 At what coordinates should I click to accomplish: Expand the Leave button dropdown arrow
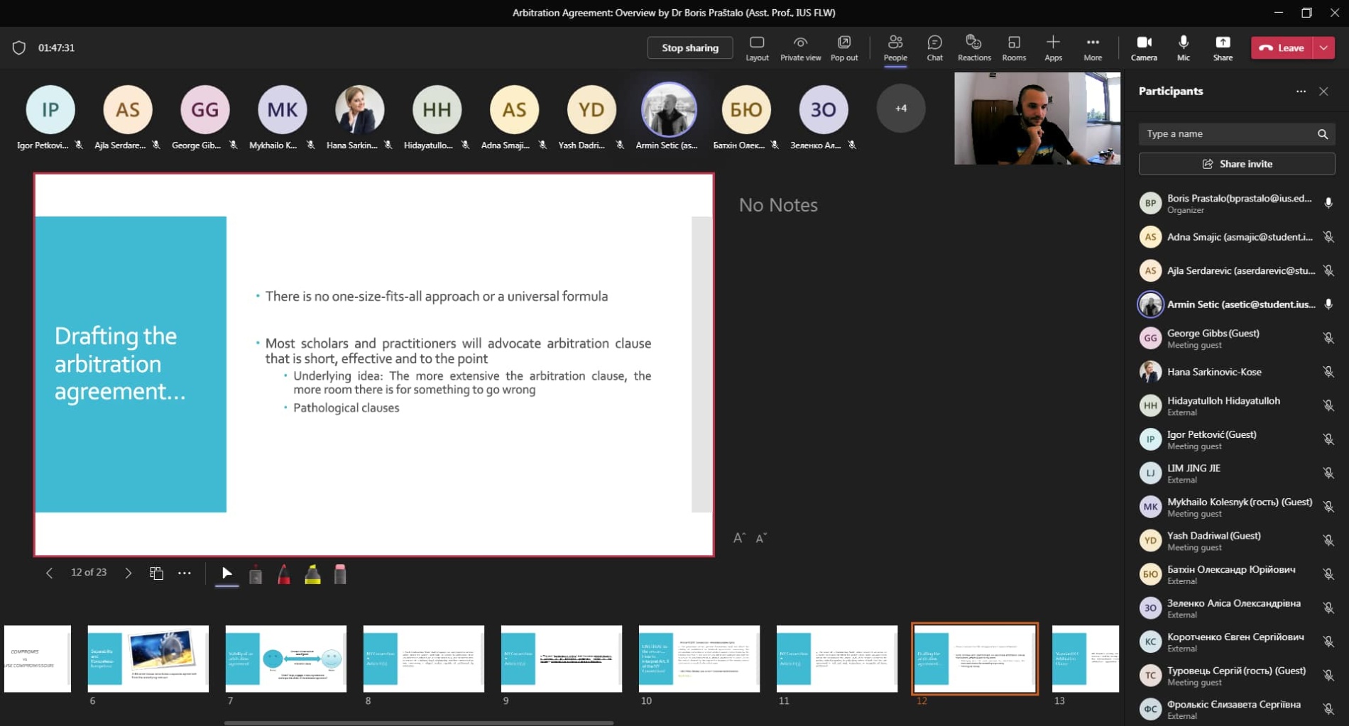(1324, 48)
